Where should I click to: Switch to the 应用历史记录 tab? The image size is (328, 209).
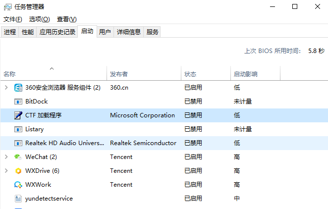(x=57, y=32)
